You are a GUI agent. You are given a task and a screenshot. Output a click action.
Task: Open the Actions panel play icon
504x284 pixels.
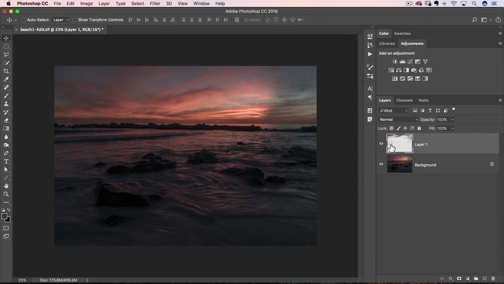370,54
